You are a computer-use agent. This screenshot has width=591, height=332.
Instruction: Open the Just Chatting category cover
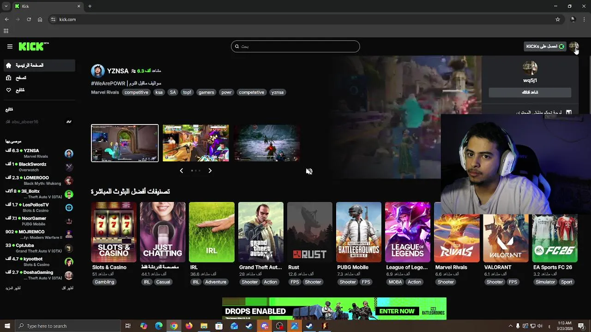coord(163,232)
